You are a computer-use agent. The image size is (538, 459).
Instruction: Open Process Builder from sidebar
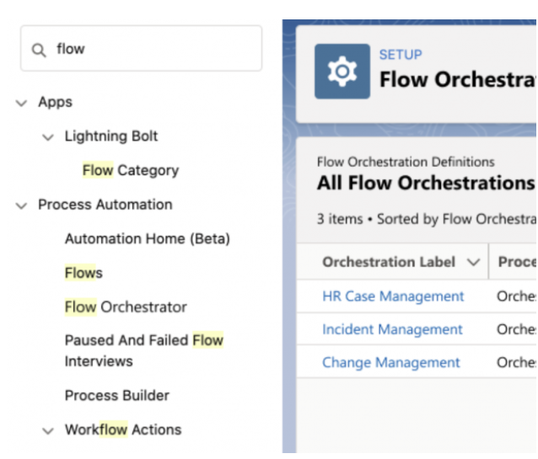click(x=116, y=395)
